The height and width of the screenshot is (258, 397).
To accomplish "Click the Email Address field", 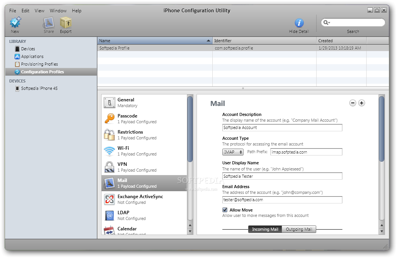I will [282, 200].
